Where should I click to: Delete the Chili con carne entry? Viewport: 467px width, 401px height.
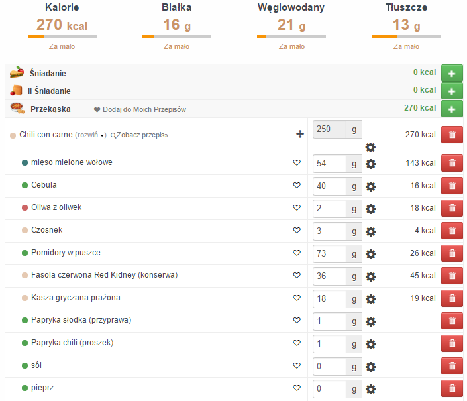(452, 135)
